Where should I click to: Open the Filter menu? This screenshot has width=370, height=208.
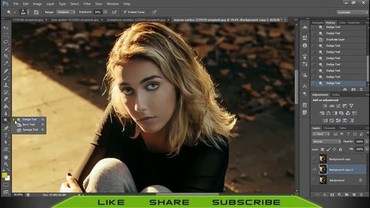[87, 4]
